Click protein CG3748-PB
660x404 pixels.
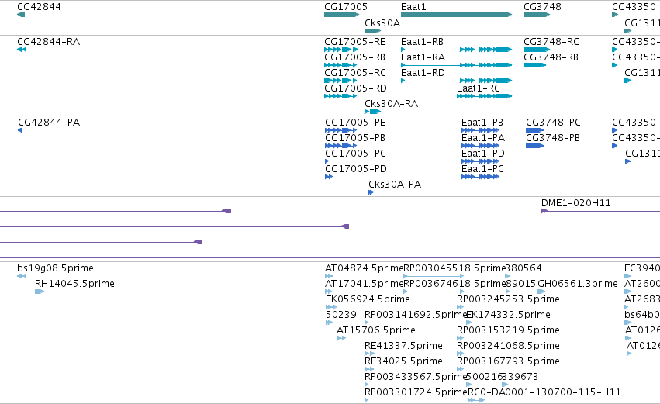pos(535,146)
